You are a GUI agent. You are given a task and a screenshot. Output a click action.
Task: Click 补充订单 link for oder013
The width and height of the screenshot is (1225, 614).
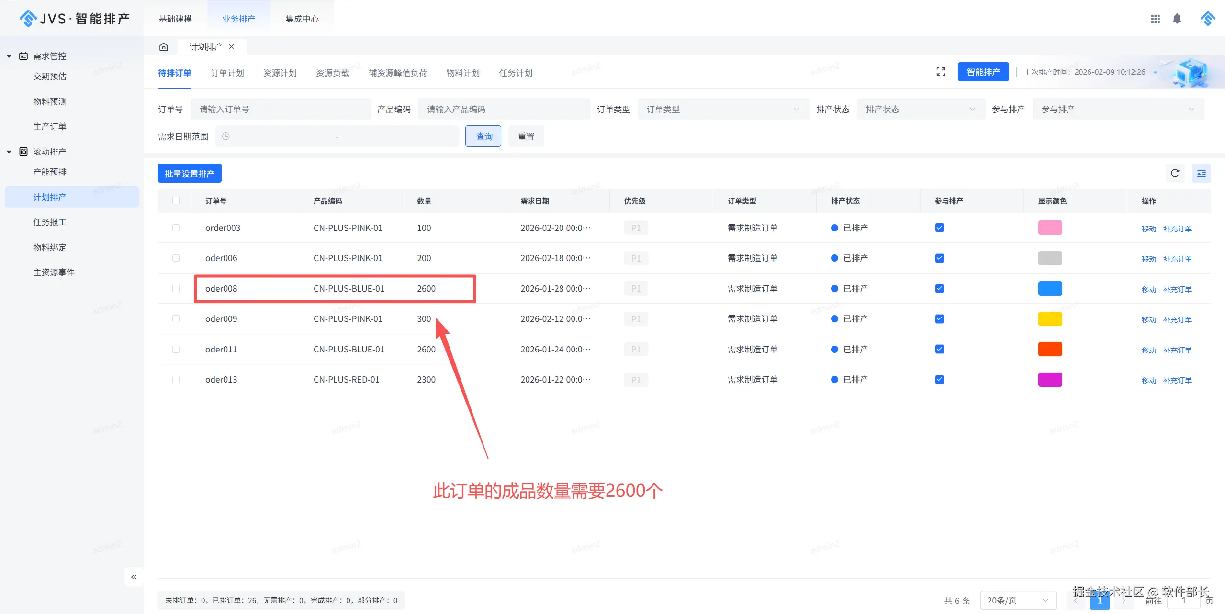point(1177,381)
